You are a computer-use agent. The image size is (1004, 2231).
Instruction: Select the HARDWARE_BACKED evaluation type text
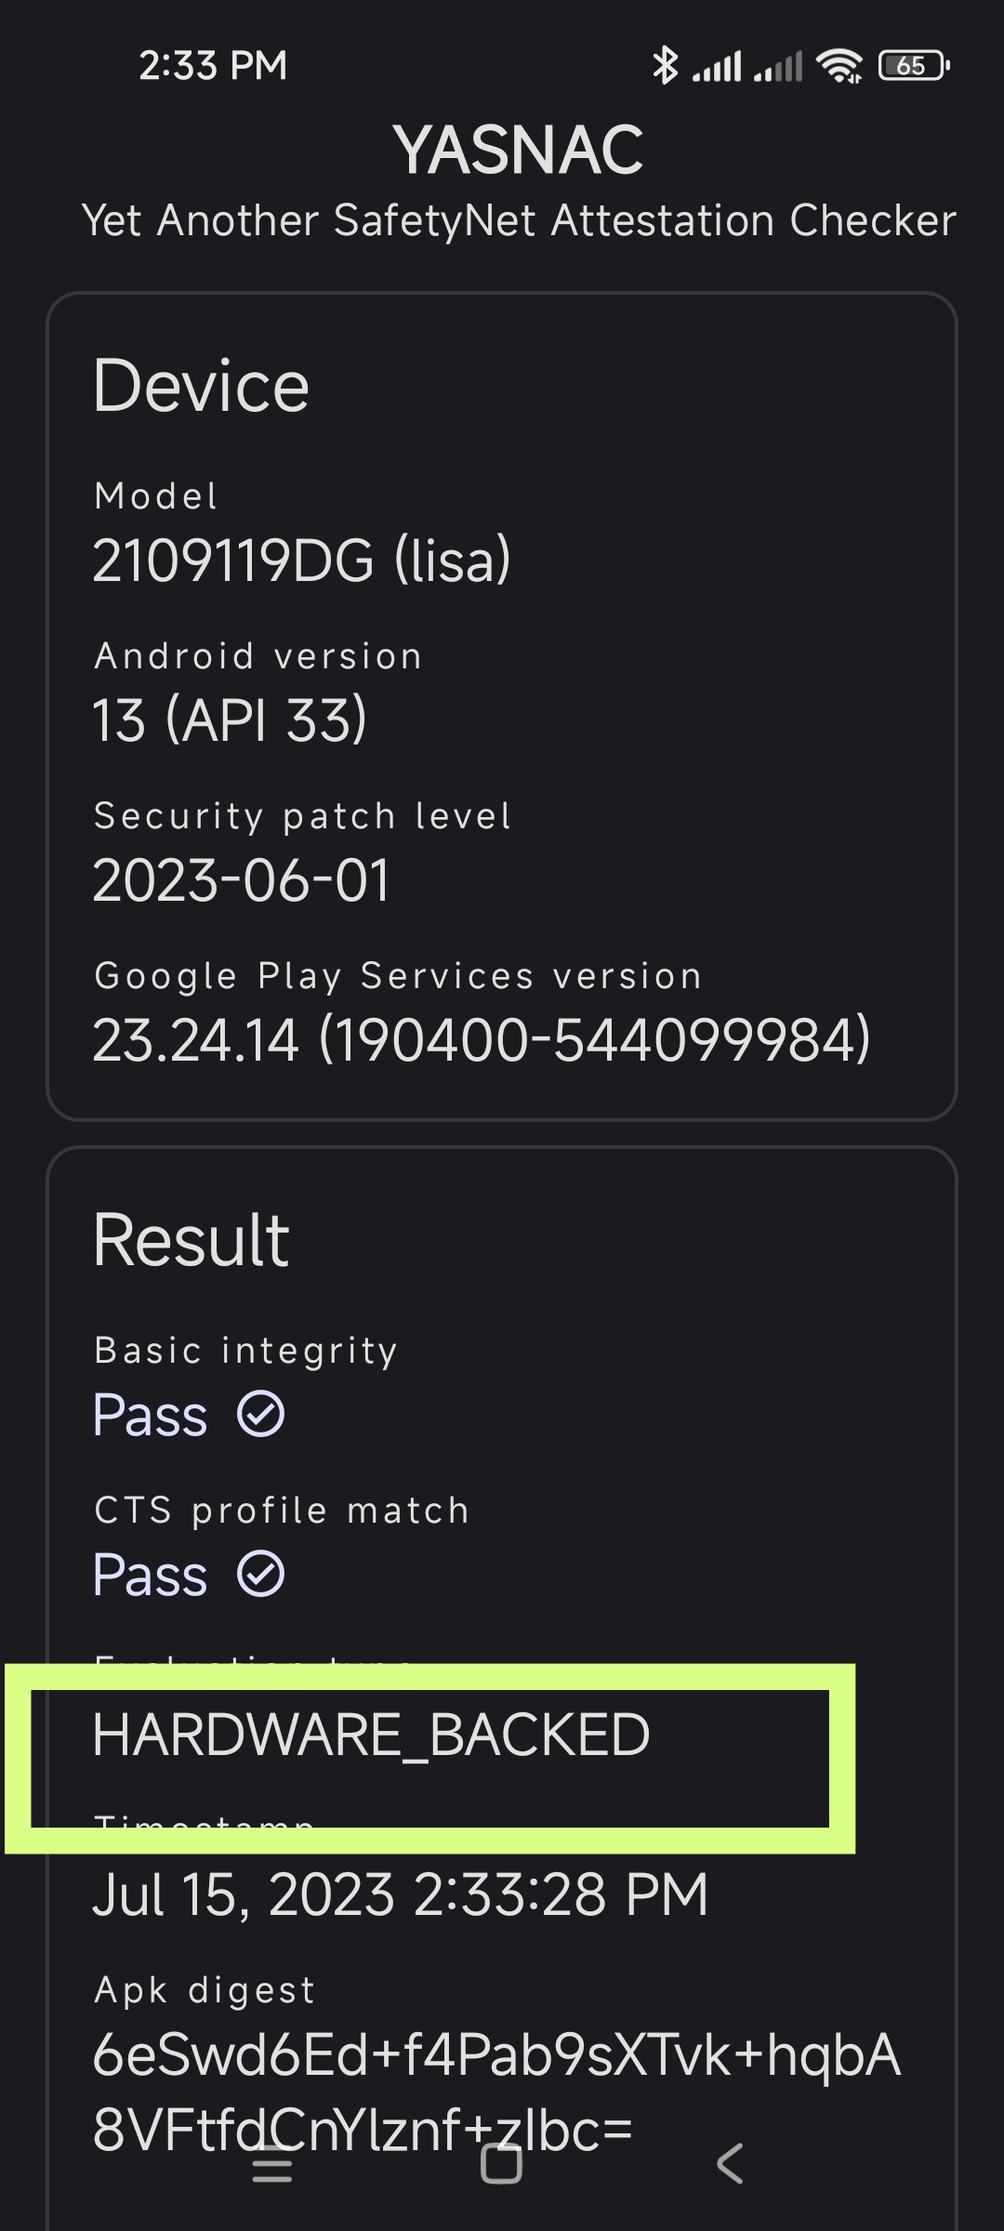click(x=371, y=1735)
